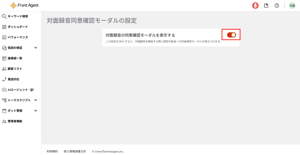Open the bookmark panel icon in header
The width and height of the screenshot is (300, 155).
pos(266,6)
